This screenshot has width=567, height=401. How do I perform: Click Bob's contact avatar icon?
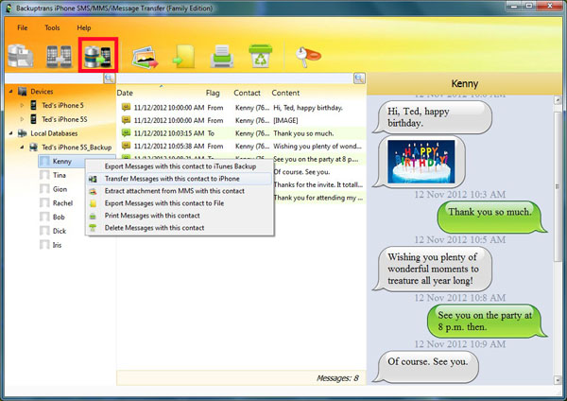pyautogui.click(x=44, y=218)
